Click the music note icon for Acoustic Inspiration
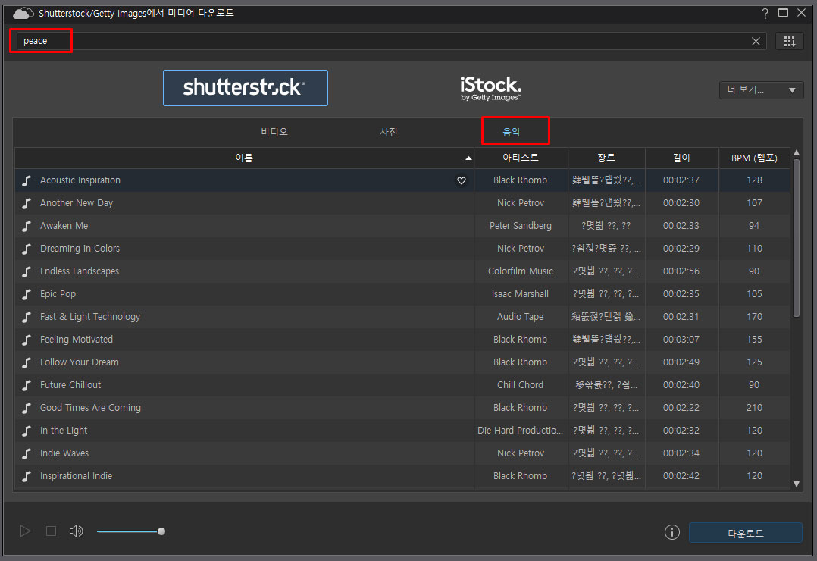This screenshot has height=561, width=817. (27, 180)
